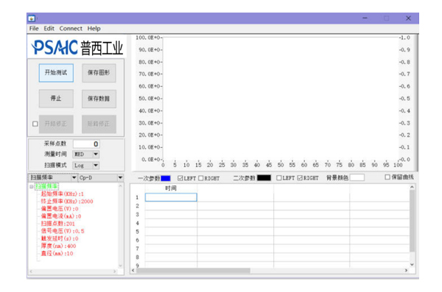The image size is (442, 292).
Task: Open the File menu
Action: tap(34, 29)
